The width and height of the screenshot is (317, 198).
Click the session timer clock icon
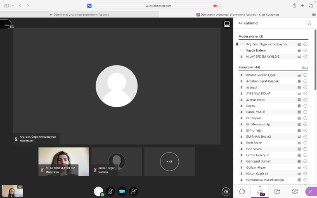226,191
